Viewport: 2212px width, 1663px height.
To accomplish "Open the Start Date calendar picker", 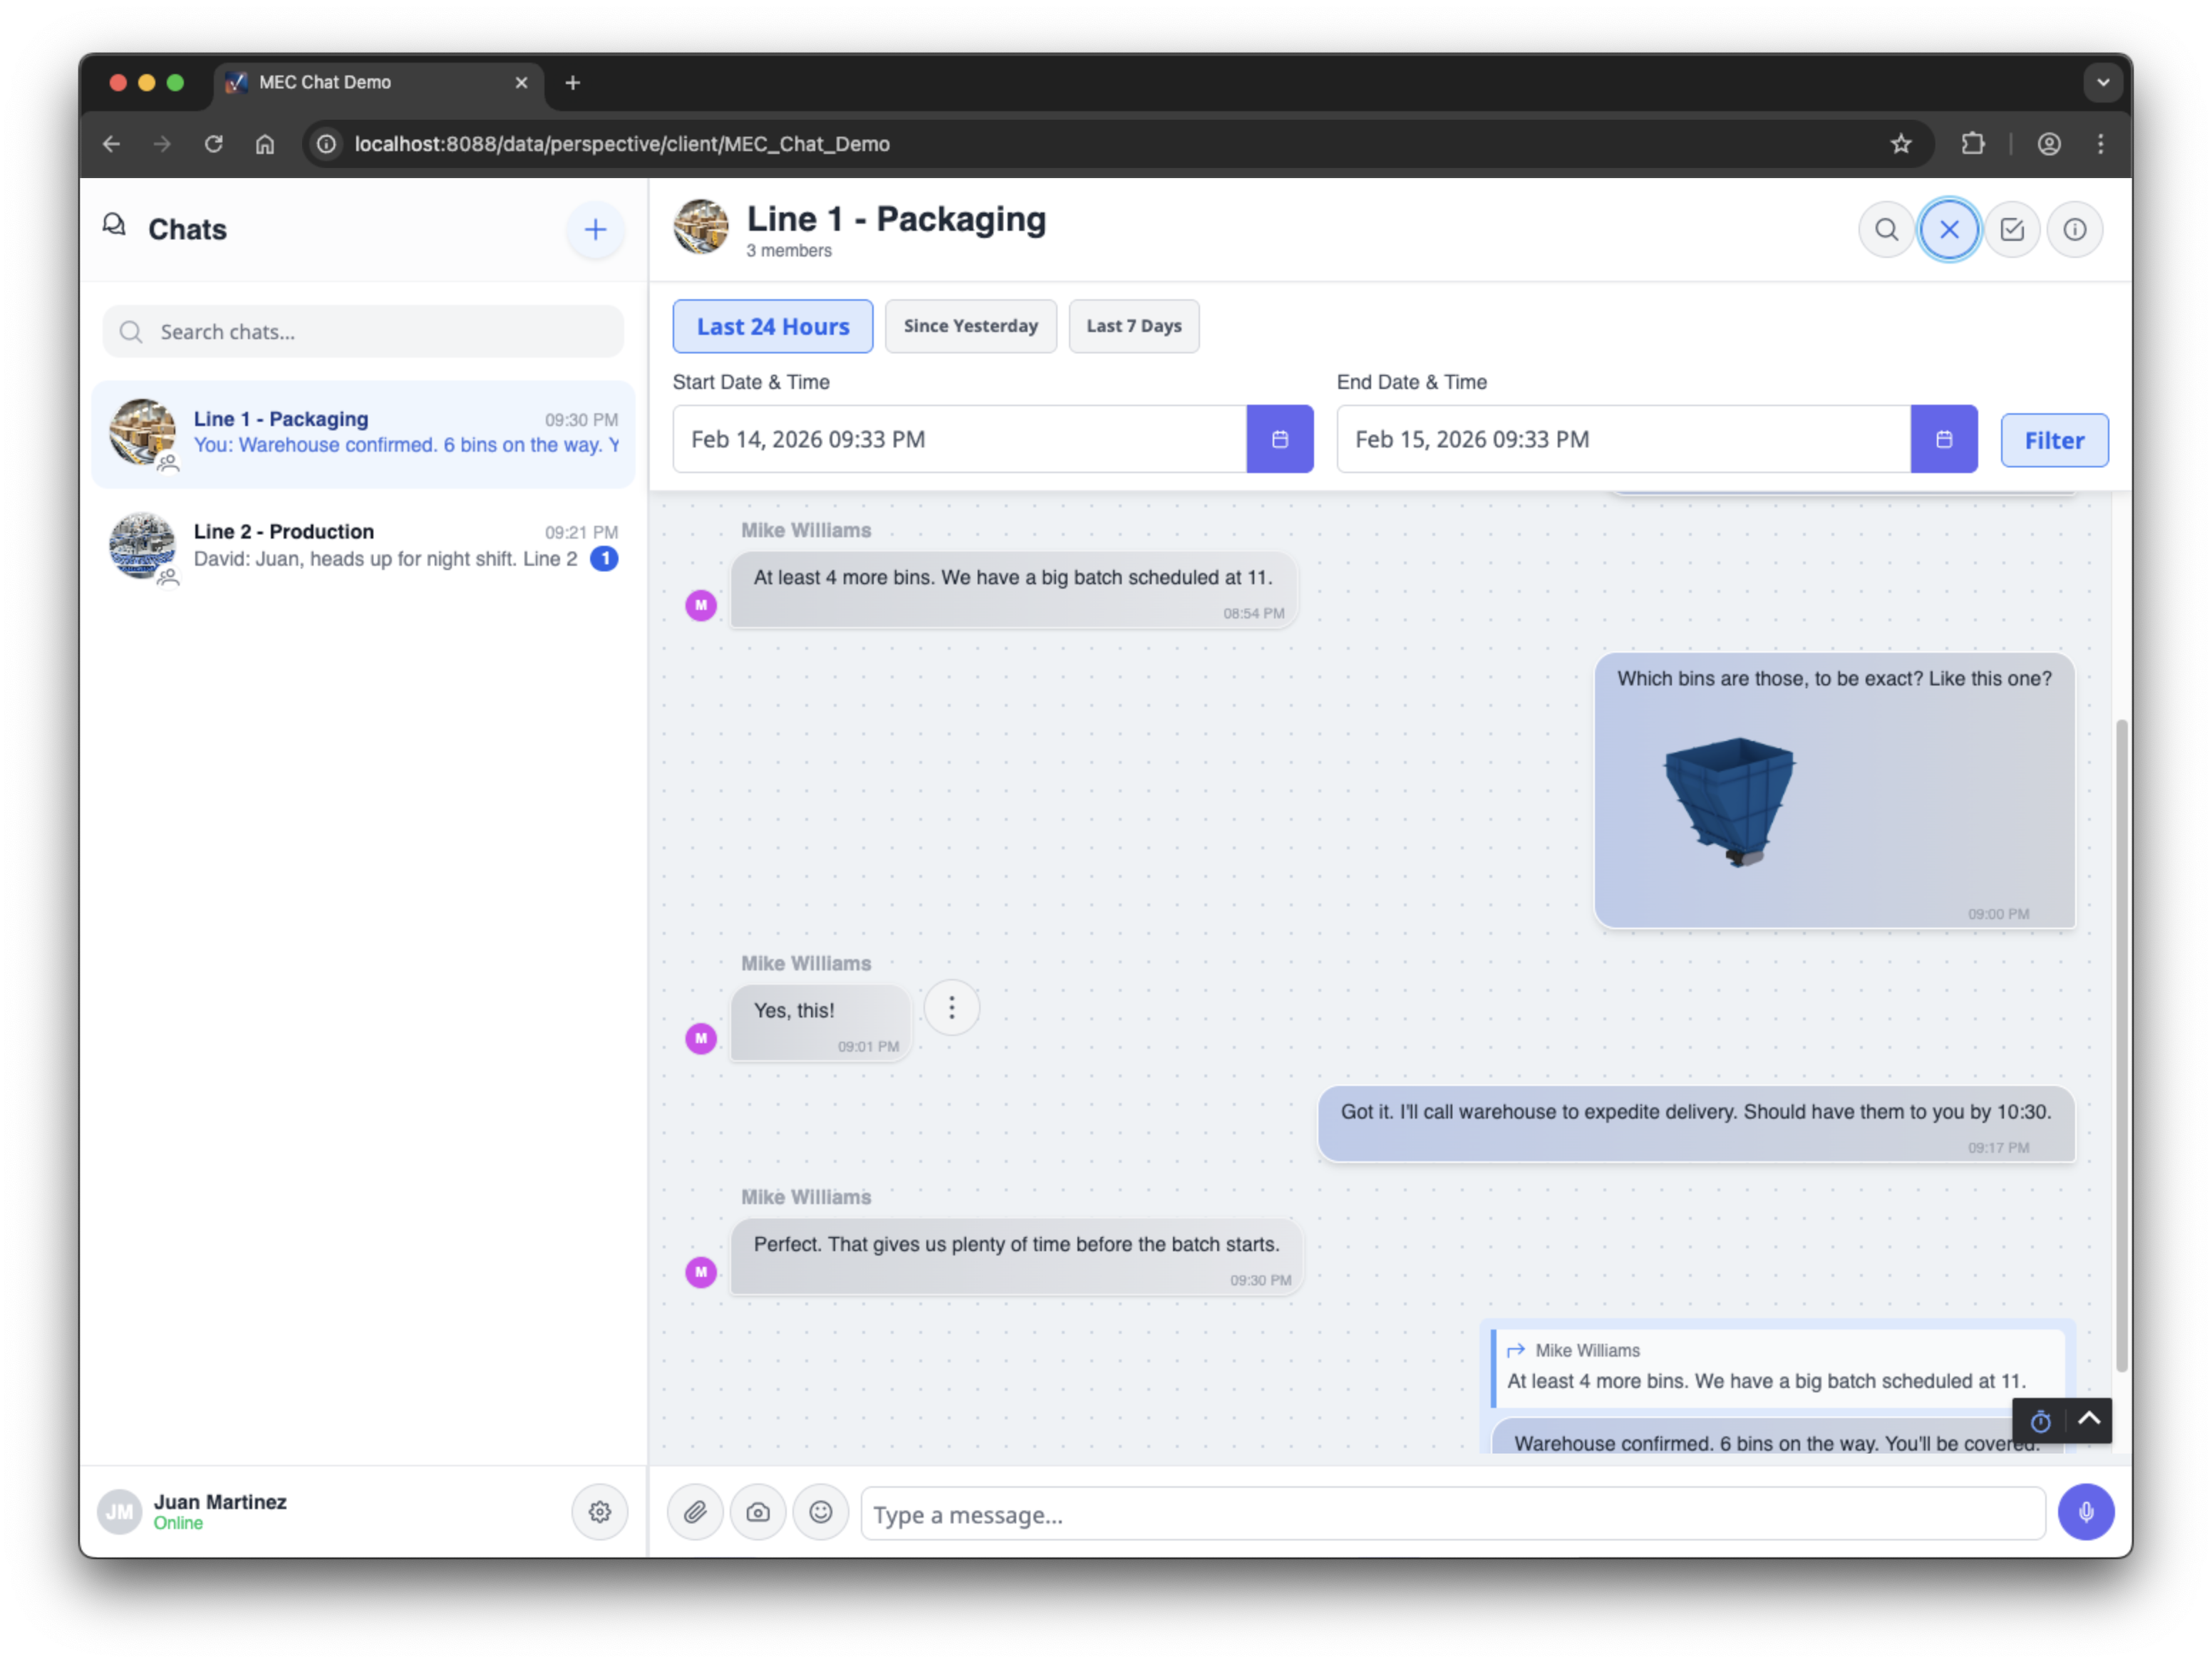I will tap(1280, 438).
